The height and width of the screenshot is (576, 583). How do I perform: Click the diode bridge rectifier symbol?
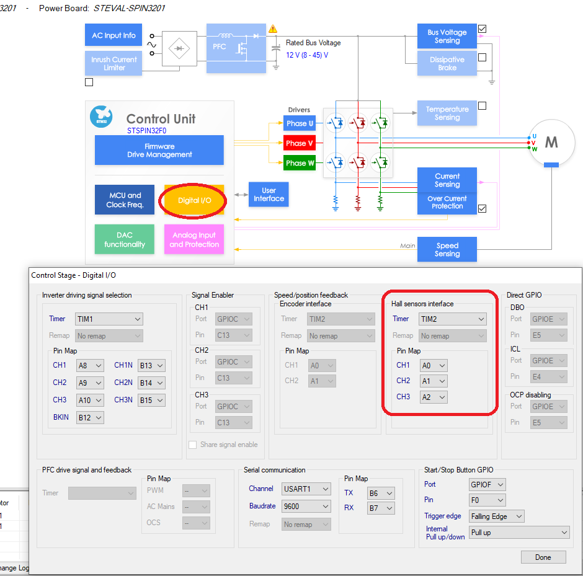pos(179,49)
